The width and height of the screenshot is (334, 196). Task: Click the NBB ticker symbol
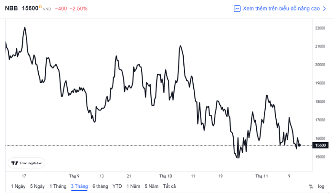11,8
